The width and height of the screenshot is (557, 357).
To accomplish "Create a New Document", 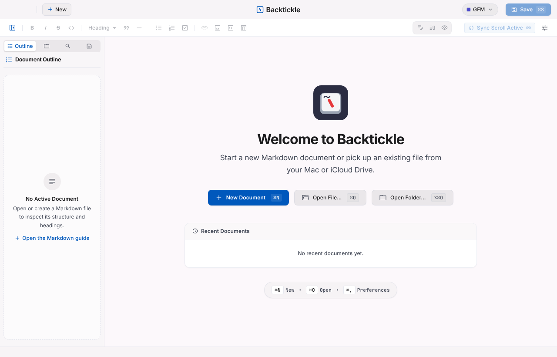I will coord(248,198).
